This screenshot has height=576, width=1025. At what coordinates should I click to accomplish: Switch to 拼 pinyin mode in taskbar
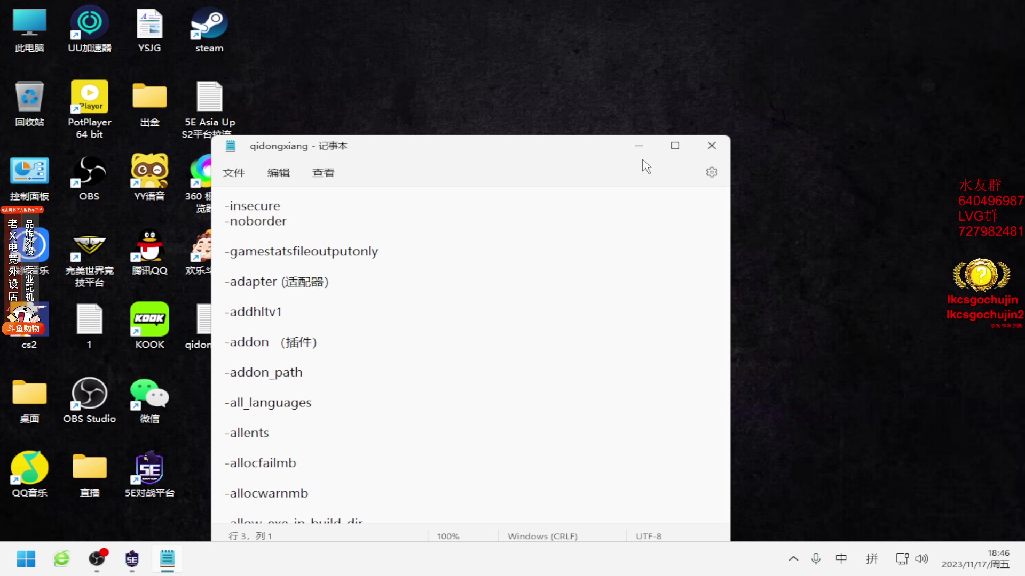[871, 559]
